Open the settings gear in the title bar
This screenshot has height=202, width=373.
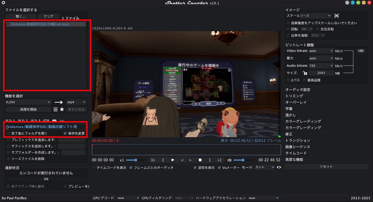3,3
